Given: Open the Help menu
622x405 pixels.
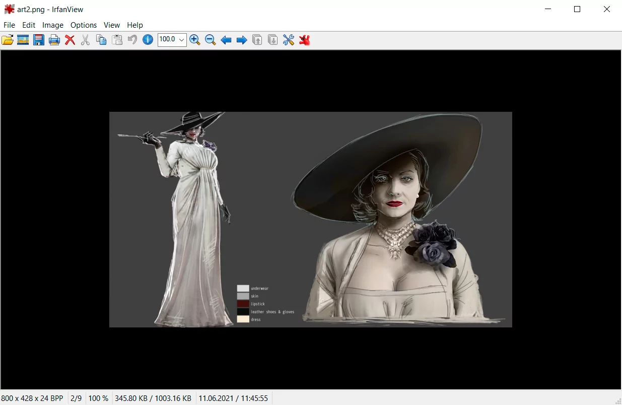Looking at the screenshot, I should point(135,25).
